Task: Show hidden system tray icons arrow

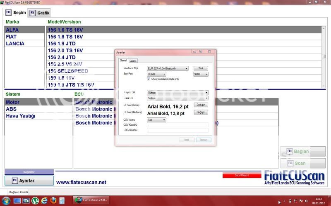Action: [284, 201]
